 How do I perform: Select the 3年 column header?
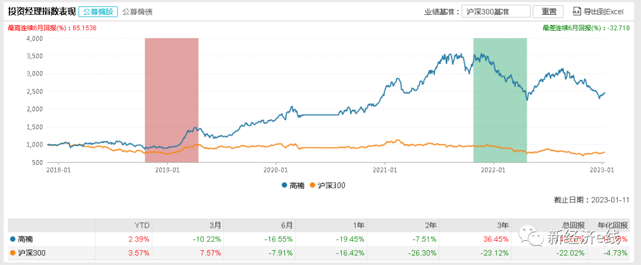click(x=503, y=225)
